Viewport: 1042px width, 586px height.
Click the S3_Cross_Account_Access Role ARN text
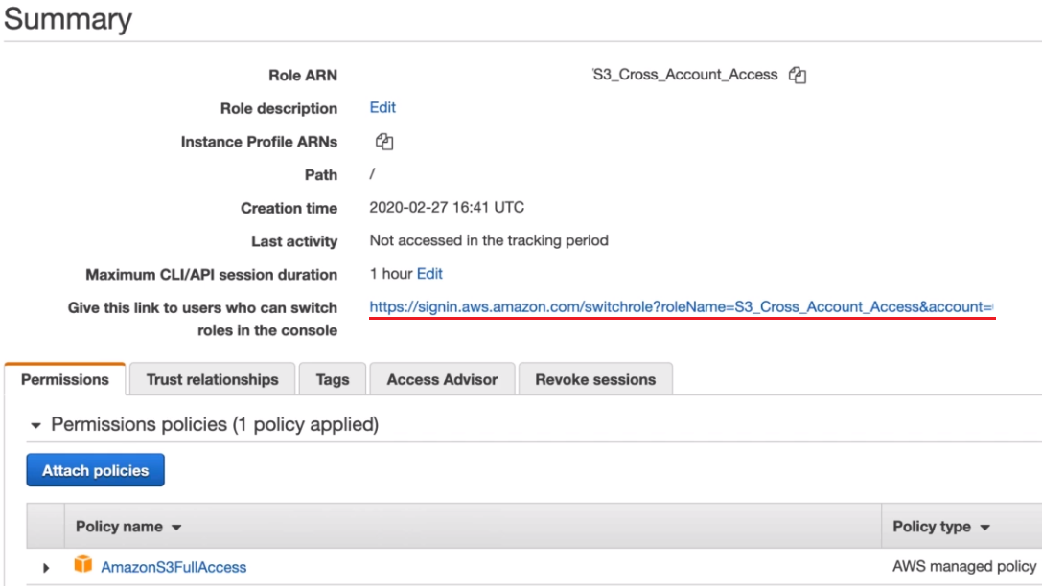tap(685, 75)
